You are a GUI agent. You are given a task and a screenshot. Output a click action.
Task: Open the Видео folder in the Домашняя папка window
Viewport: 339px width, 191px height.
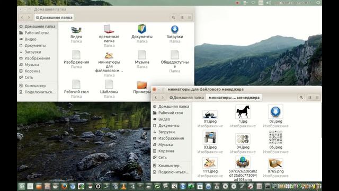(76, 30)
